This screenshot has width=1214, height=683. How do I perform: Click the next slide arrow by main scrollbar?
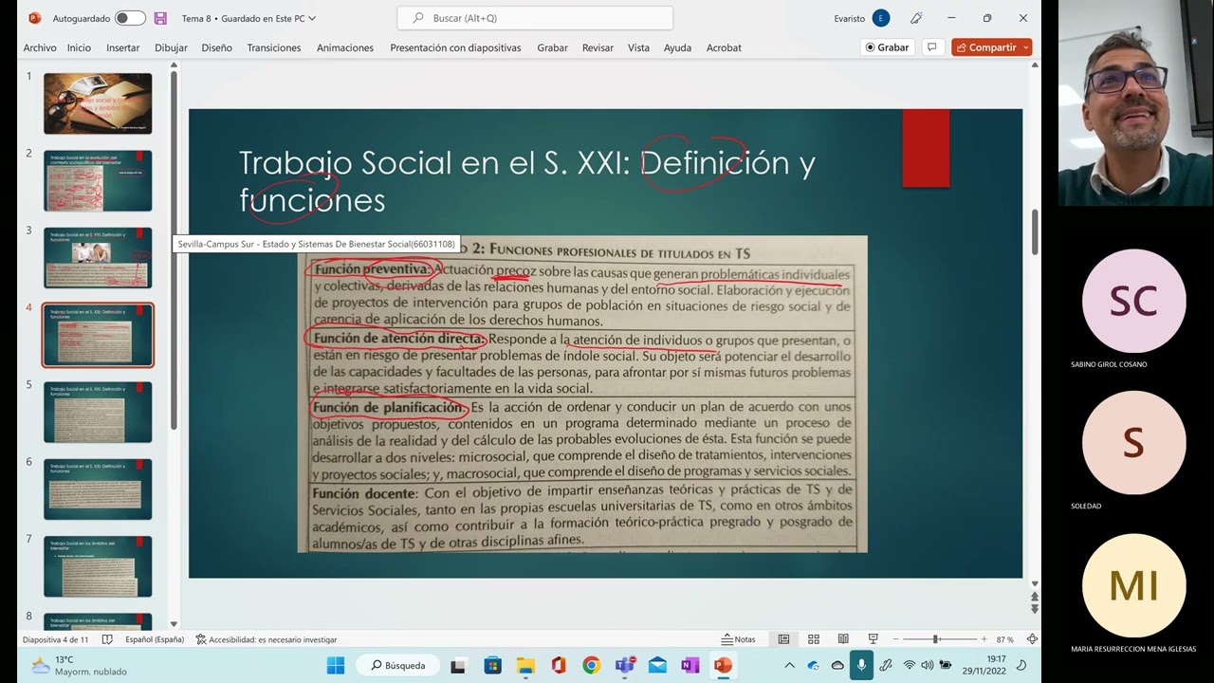point(1035,608)
